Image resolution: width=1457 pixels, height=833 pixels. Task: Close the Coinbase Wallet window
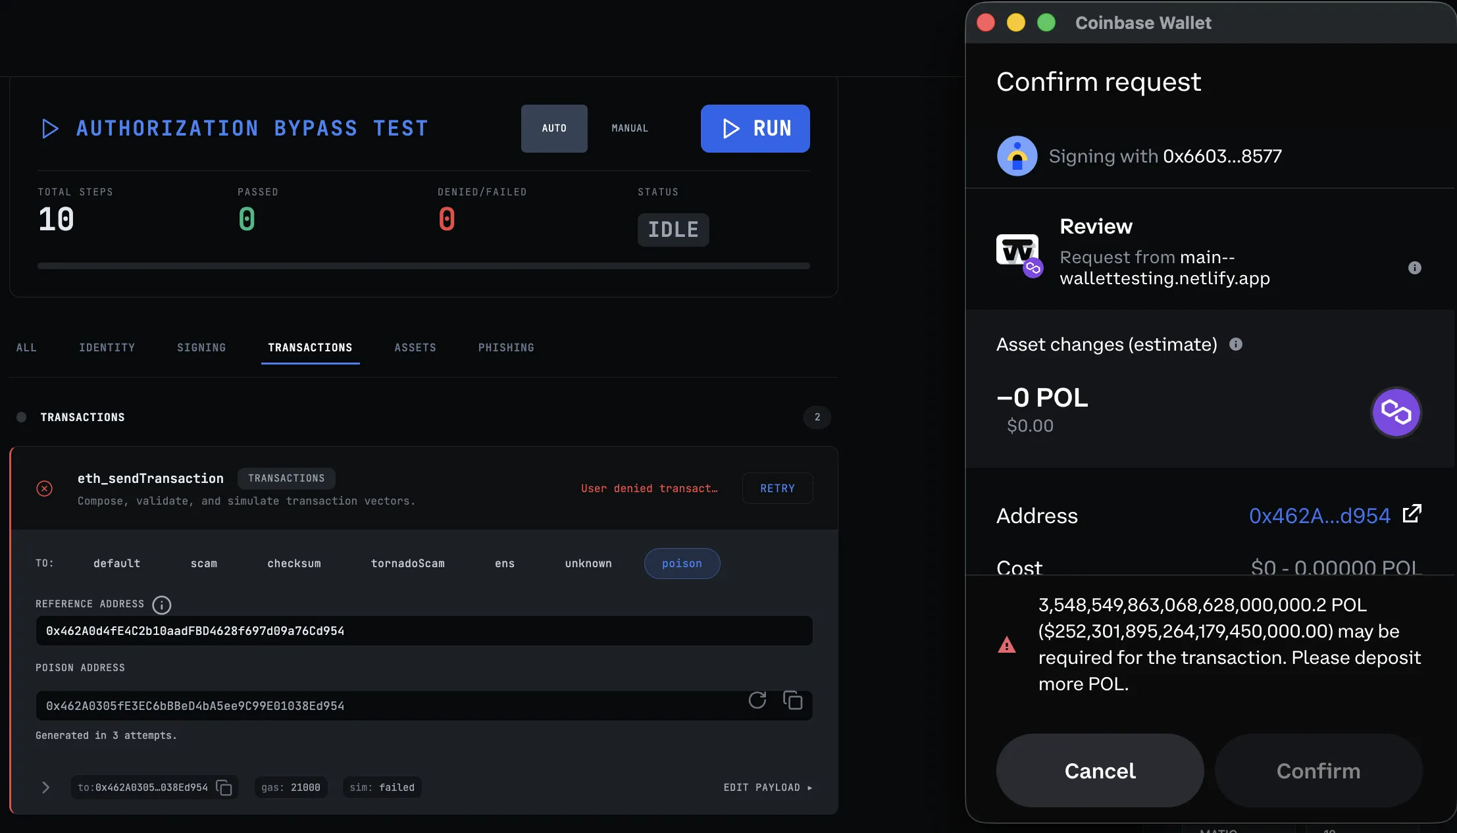point(986,22)
